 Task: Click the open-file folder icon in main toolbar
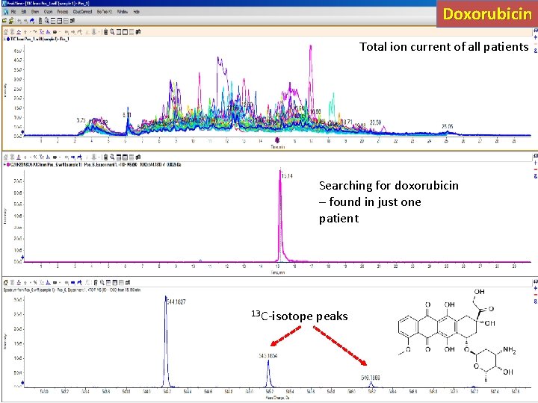[4, 21]
